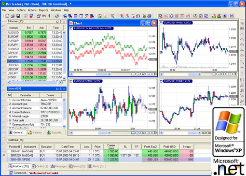Toggle the checkbox of the top-right EUR/USD chart

pyautogui.click(x=161, y=23)
